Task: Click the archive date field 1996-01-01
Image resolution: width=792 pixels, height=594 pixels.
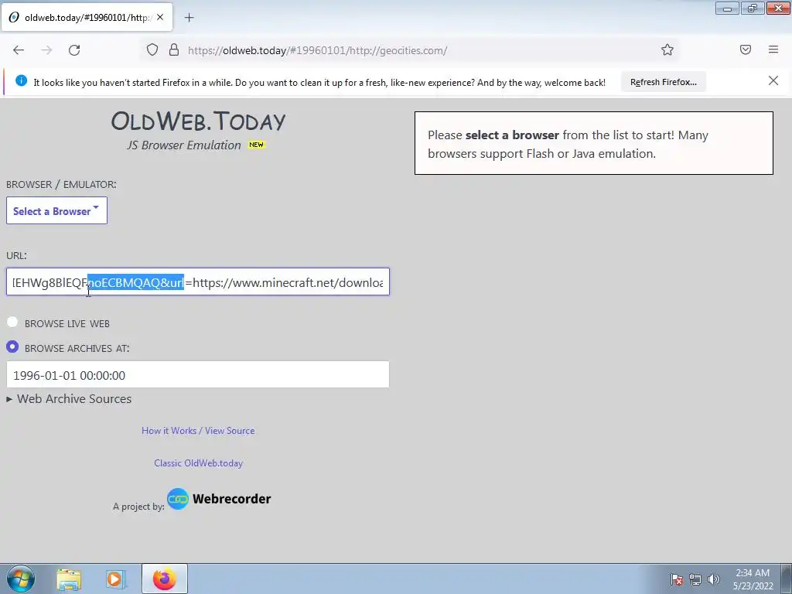Action: pos(197,375)
